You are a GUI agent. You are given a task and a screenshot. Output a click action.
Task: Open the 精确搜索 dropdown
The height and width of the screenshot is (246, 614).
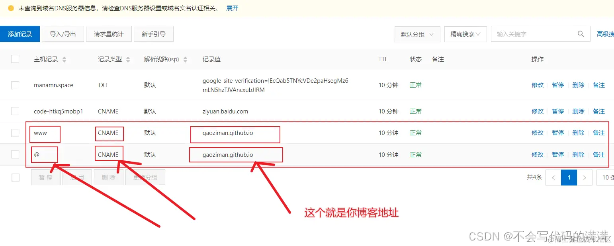click(x=465, y=34)
